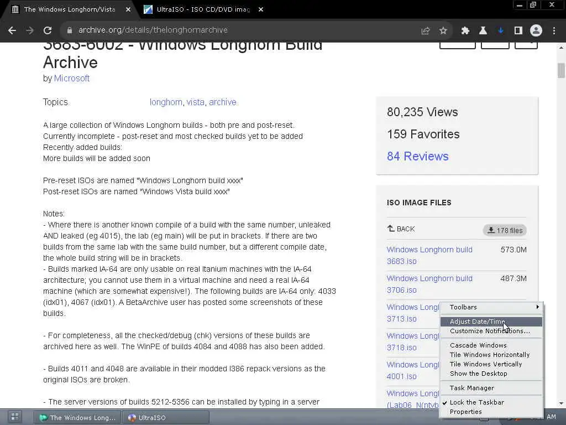
Task: Expand the Toolbars submenu
Action: tap(491, 307)
